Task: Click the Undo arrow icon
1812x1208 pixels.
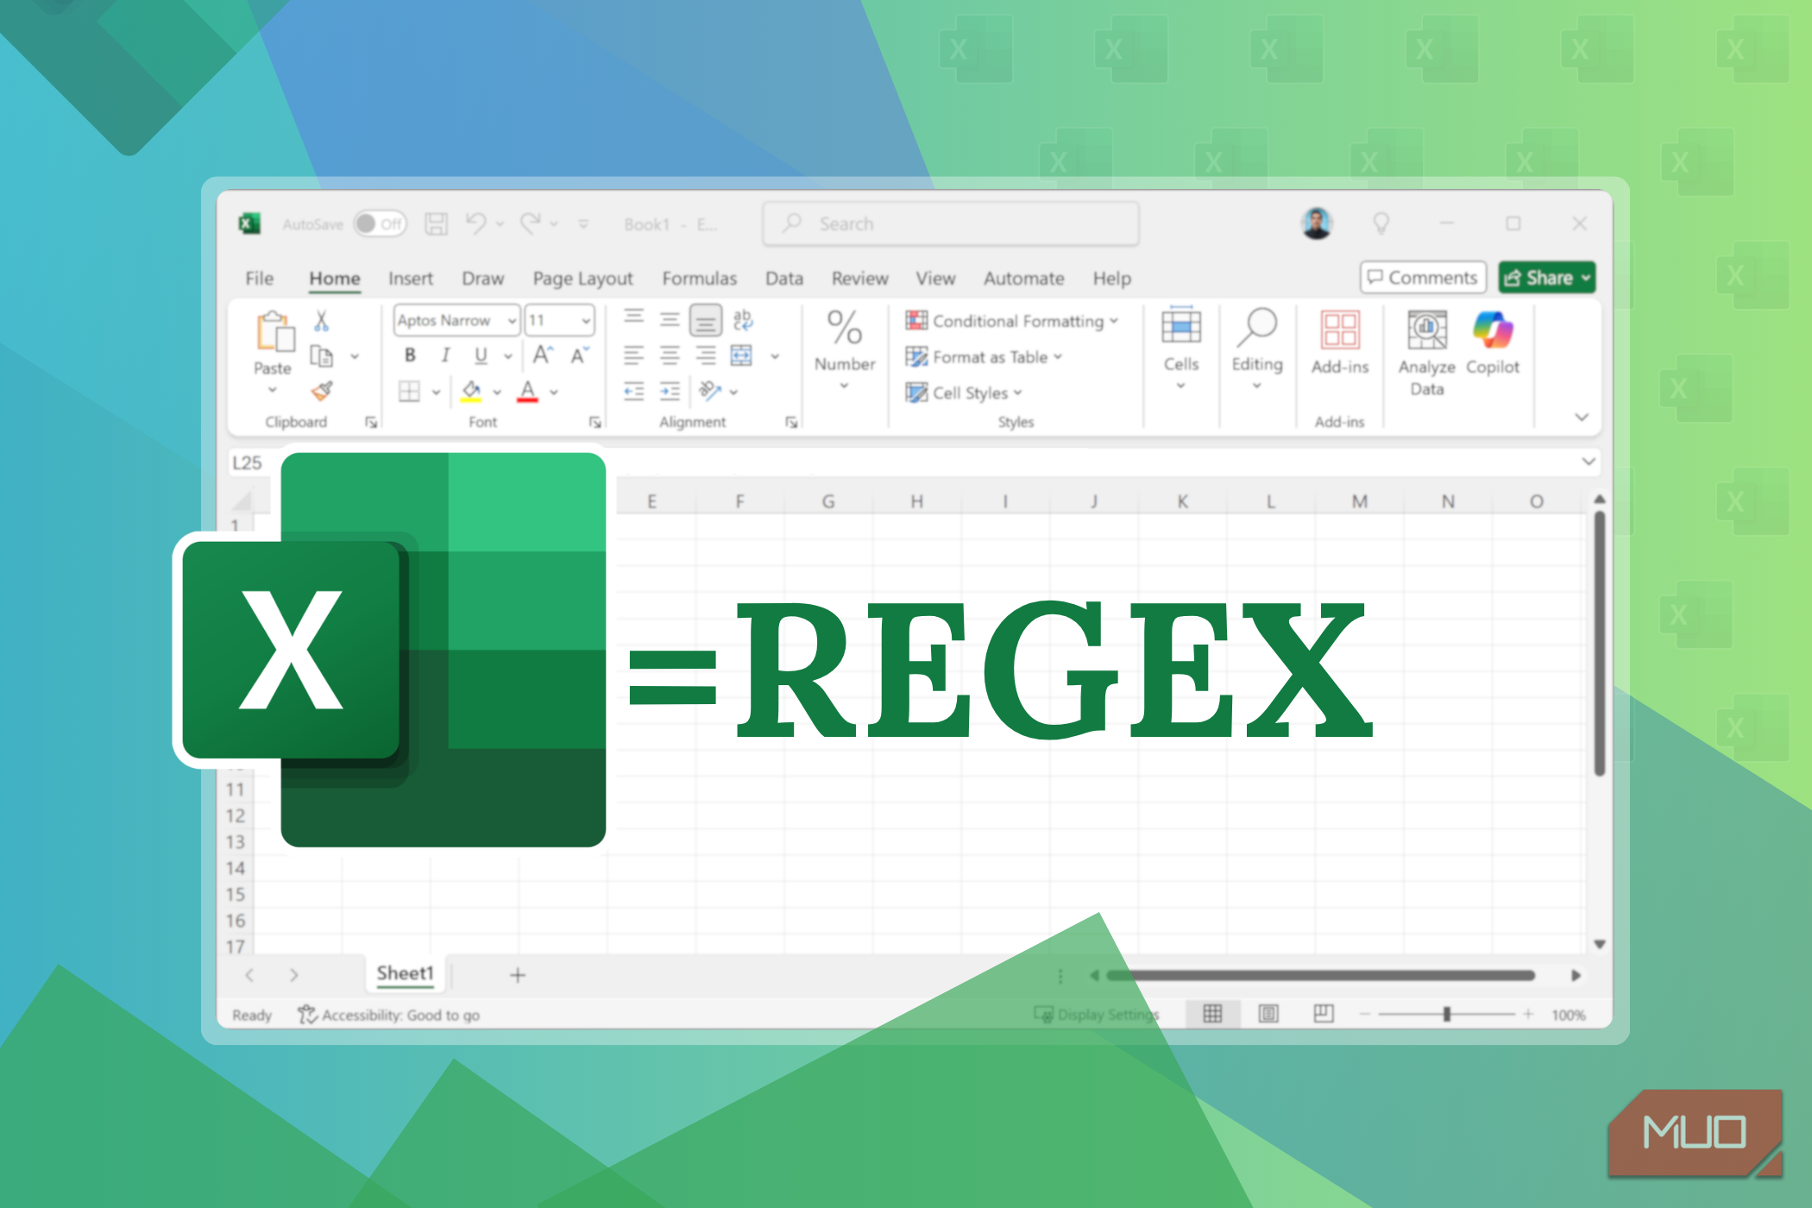Action: (476, 223)
